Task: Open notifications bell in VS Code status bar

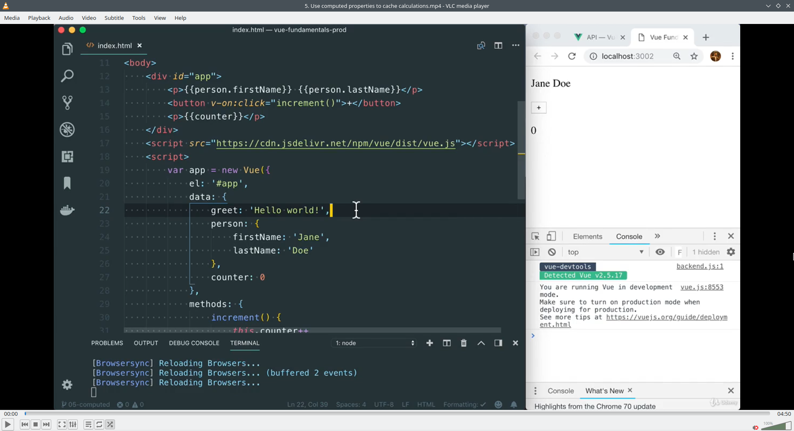Action: click(x=514, y=405)
